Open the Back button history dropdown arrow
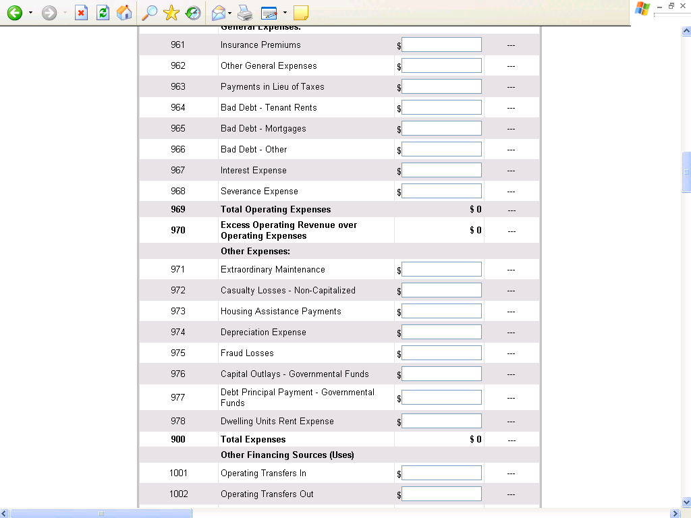The height and width of the screenshot is (518, 691). pyautogui.click(x=30, y=13)
